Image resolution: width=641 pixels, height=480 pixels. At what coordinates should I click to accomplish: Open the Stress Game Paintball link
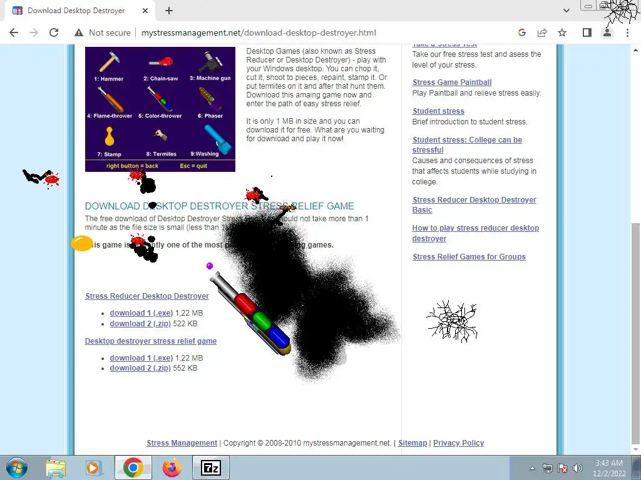[x=452, y=82]
